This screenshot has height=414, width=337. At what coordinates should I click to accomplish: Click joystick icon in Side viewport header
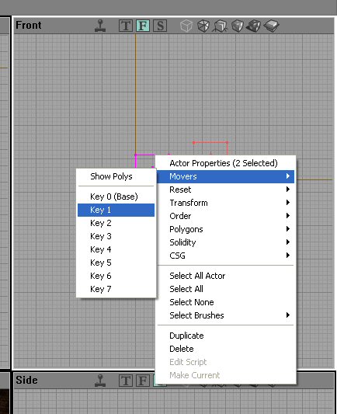(x=100, y=381)
